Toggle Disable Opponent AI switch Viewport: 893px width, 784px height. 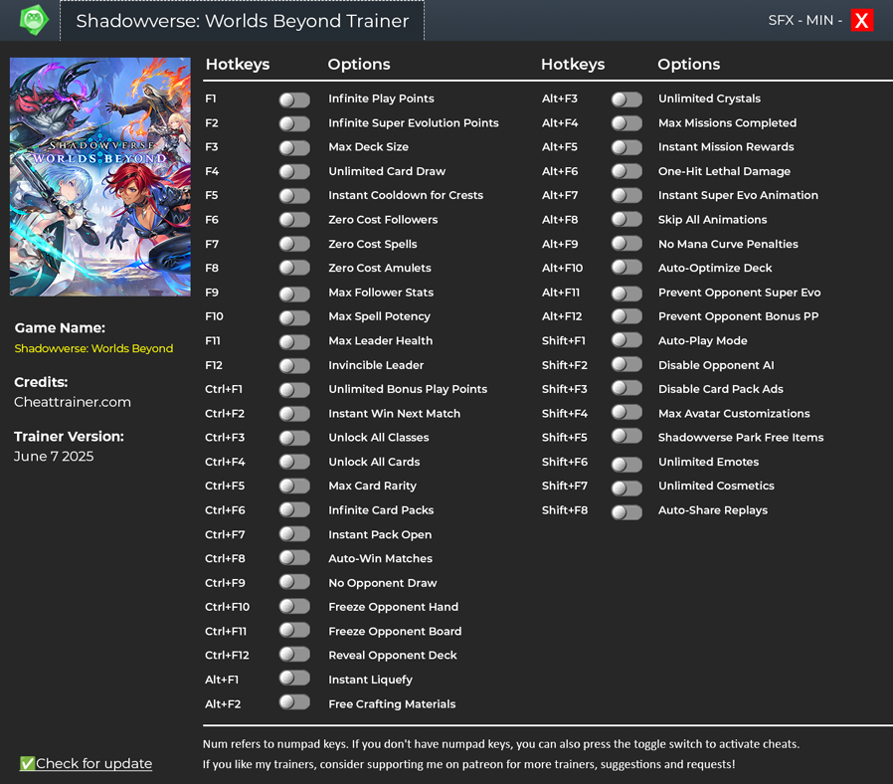tap(626, 366)
